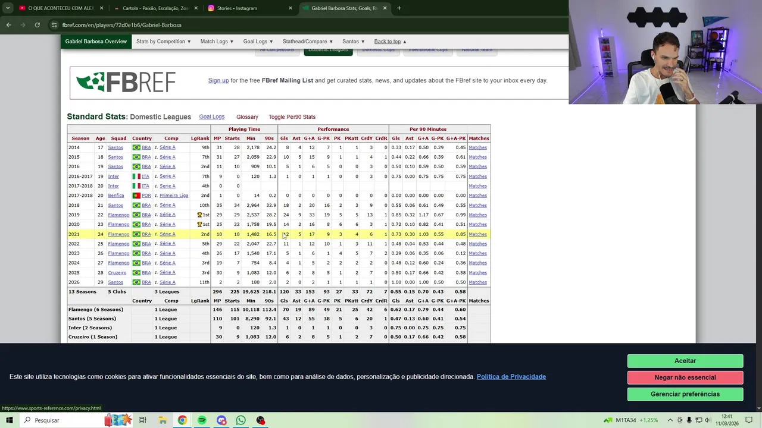Screen dimensions: 762x428
Task: Toggle Per90 Stats
Action: (x=292, y=117)
